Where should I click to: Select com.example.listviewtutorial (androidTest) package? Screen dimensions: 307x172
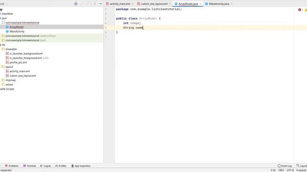point(31,36)
